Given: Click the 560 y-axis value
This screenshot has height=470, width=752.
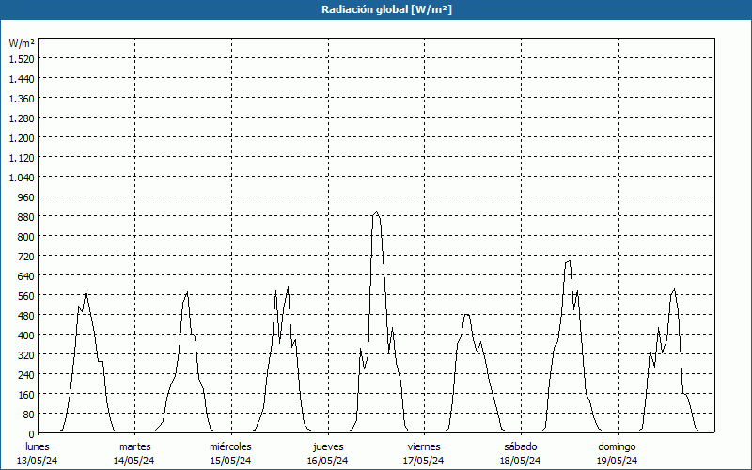Looking at the screenshot, I should 26,296.
